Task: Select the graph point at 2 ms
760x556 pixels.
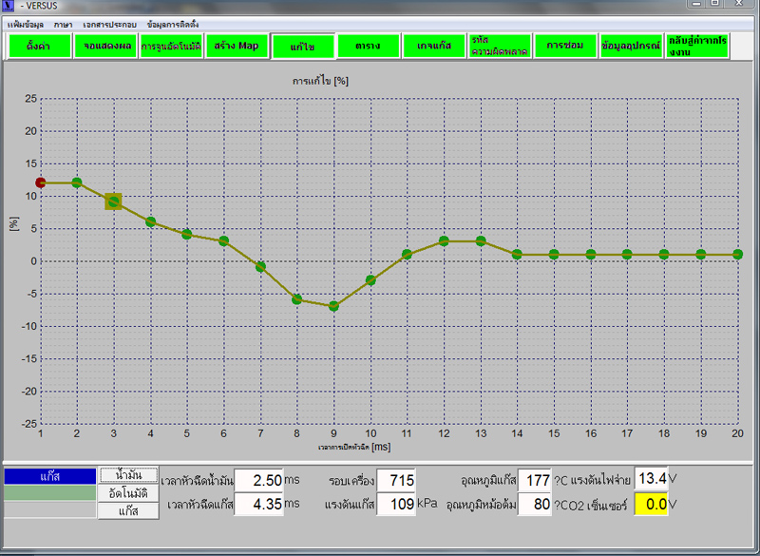Action: 77,182
